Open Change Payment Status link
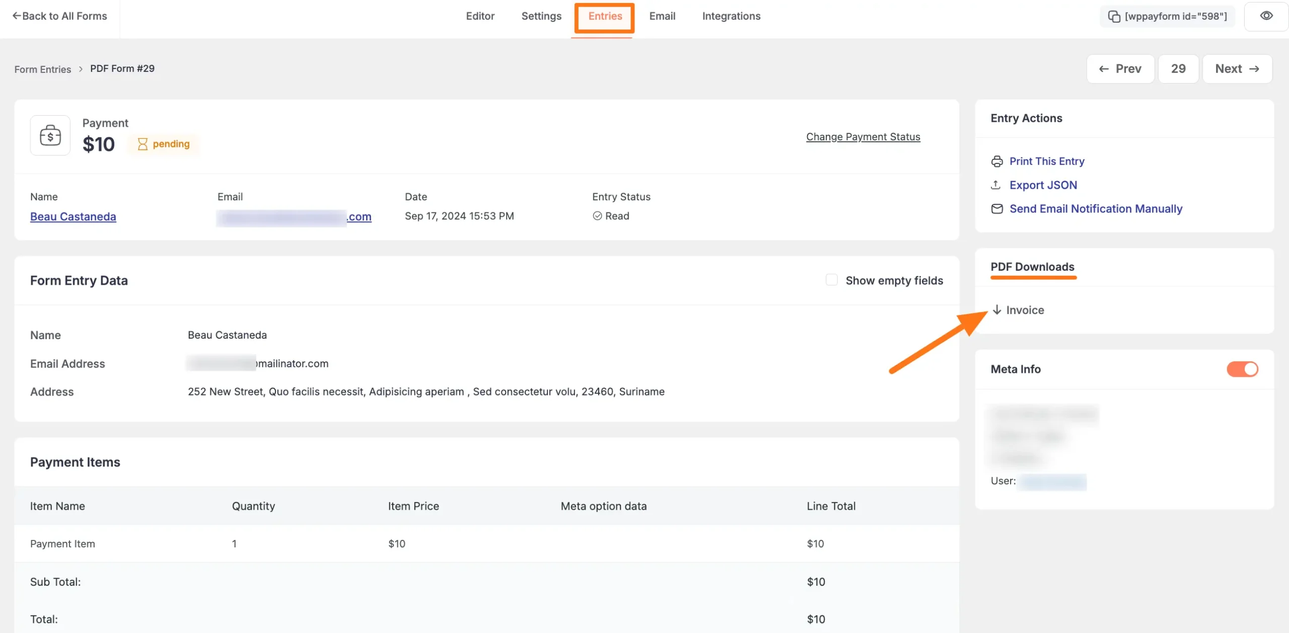Viewport: 1289px width, 633px height. tap(863, 137)
